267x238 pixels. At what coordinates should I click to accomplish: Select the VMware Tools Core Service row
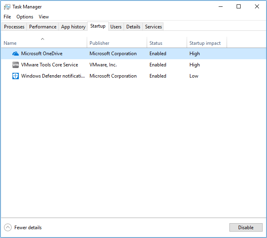[x=133, y=65]
